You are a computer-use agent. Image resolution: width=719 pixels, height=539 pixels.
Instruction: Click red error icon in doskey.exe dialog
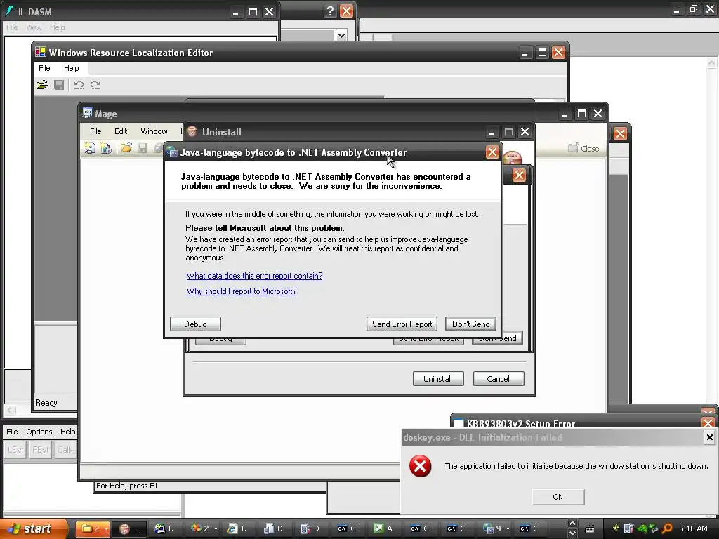(420, 466)
